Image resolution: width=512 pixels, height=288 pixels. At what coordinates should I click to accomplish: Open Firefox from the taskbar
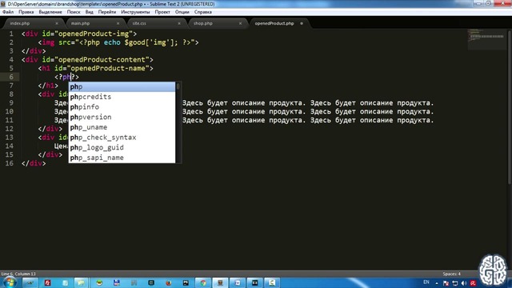pyautogui.click(x=169, y=282)
